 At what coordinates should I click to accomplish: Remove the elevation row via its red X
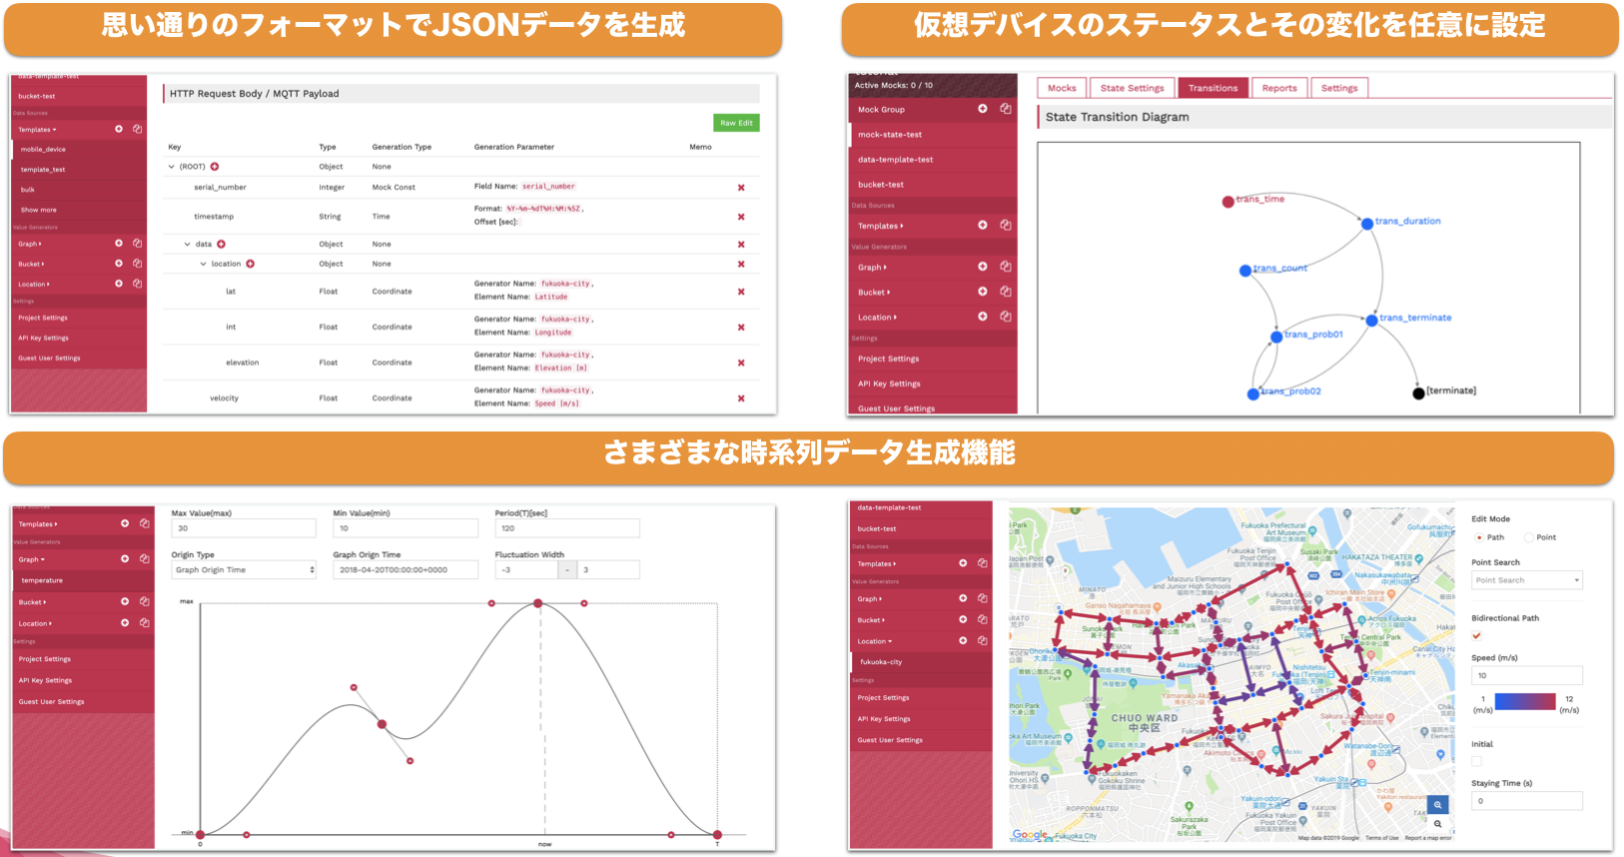[x=741, y=363]
